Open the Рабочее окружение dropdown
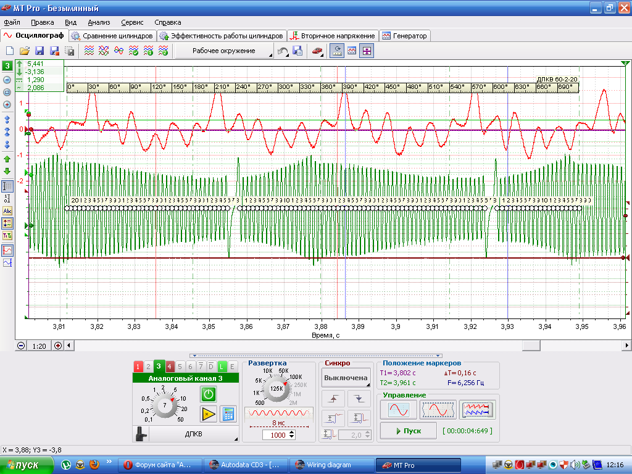632x474 pixels. 225,51
